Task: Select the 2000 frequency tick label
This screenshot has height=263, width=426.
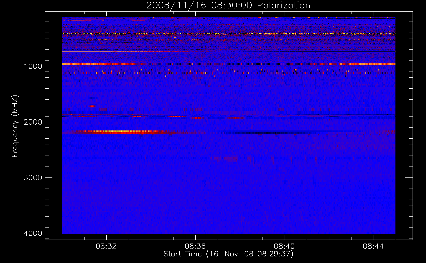Action: point(33,122)
